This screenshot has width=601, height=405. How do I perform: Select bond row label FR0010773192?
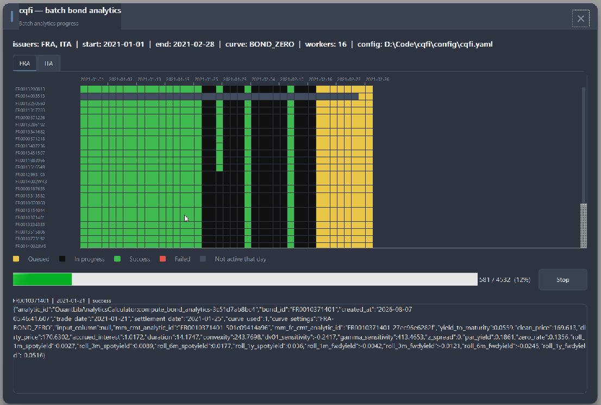point(30,239)
